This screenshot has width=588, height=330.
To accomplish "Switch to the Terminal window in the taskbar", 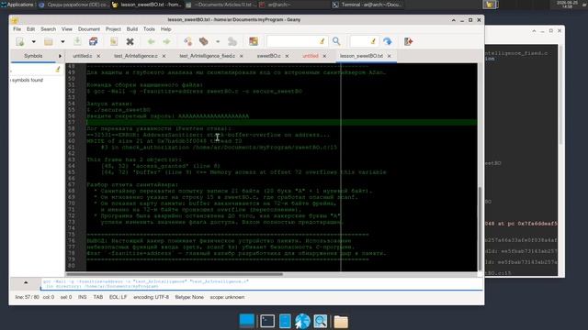I will pyautogui.click(x=367, y=5).
